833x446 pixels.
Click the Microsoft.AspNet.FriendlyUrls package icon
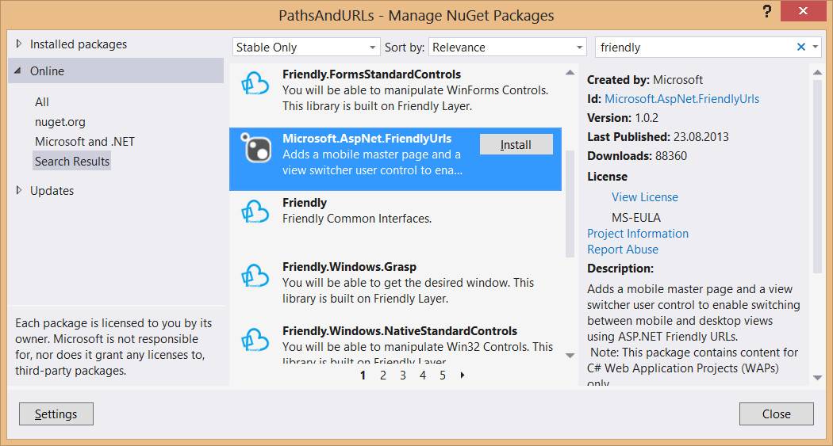click(x=256, y=148)
